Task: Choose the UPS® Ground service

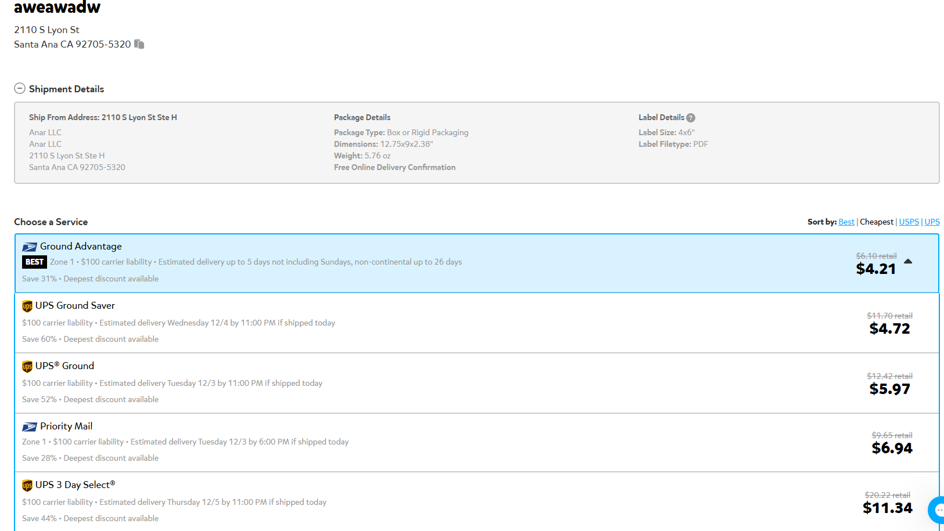Action: (477, 383)
